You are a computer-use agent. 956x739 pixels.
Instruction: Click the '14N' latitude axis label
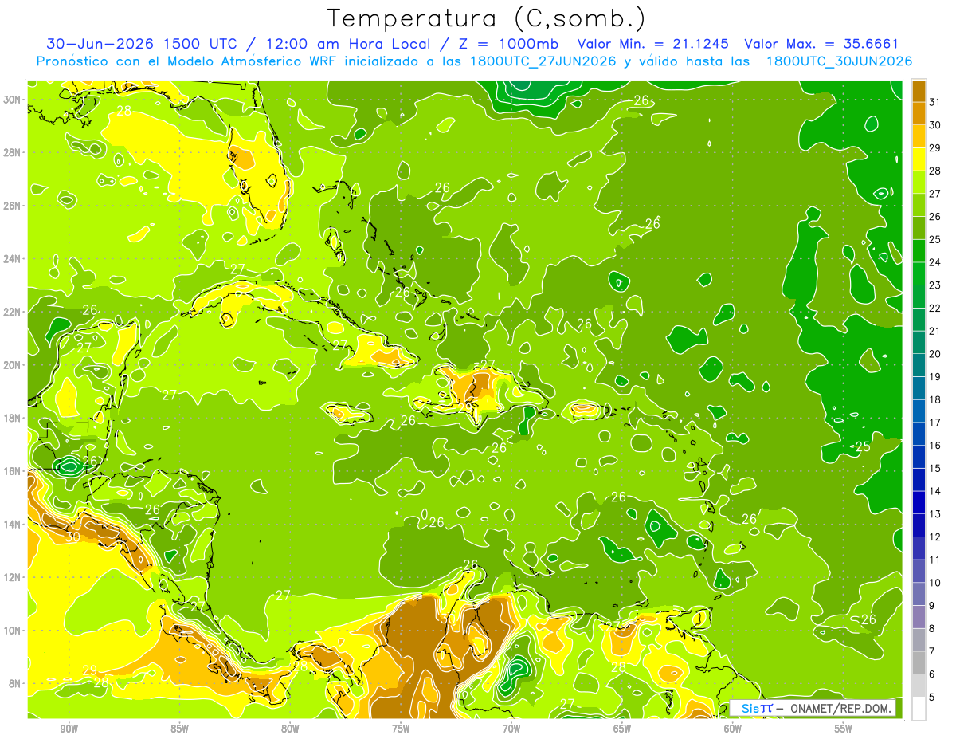pos(14,524)
